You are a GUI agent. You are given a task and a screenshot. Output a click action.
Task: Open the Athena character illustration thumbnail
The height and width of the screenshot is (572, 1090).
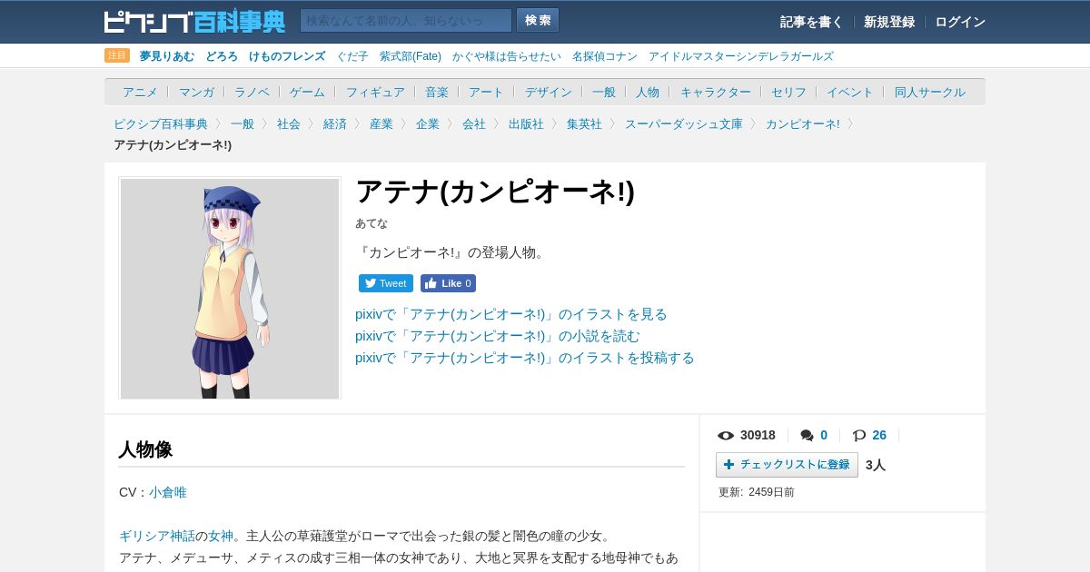pyautogui.click(x=230, y=288)
